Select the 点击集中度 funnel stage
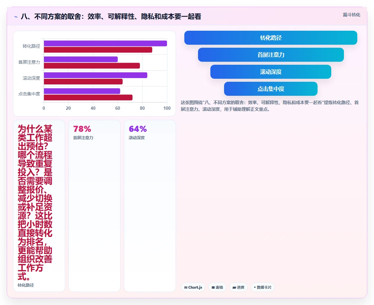 [x=271, y=89]
